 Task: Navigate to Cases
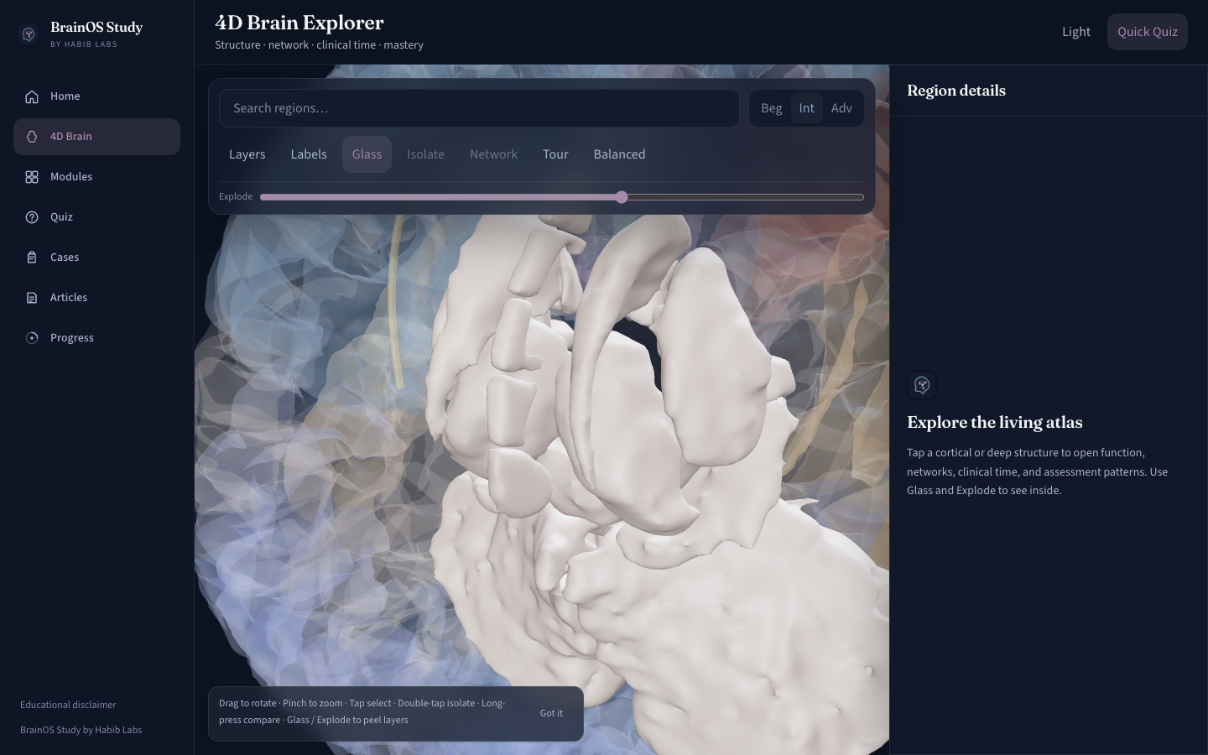tap(96, 258)
